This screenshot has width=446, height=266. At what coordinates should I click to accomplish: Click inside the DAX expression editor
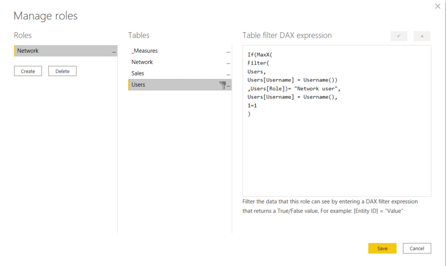pos(337,121)
